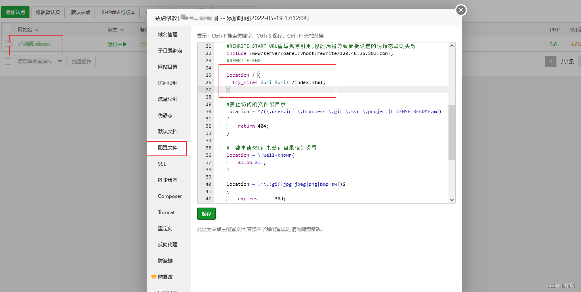This screenshot has width=581, height=292.
Task: Click line number 25 in gutter
Action: pos(208,75)
